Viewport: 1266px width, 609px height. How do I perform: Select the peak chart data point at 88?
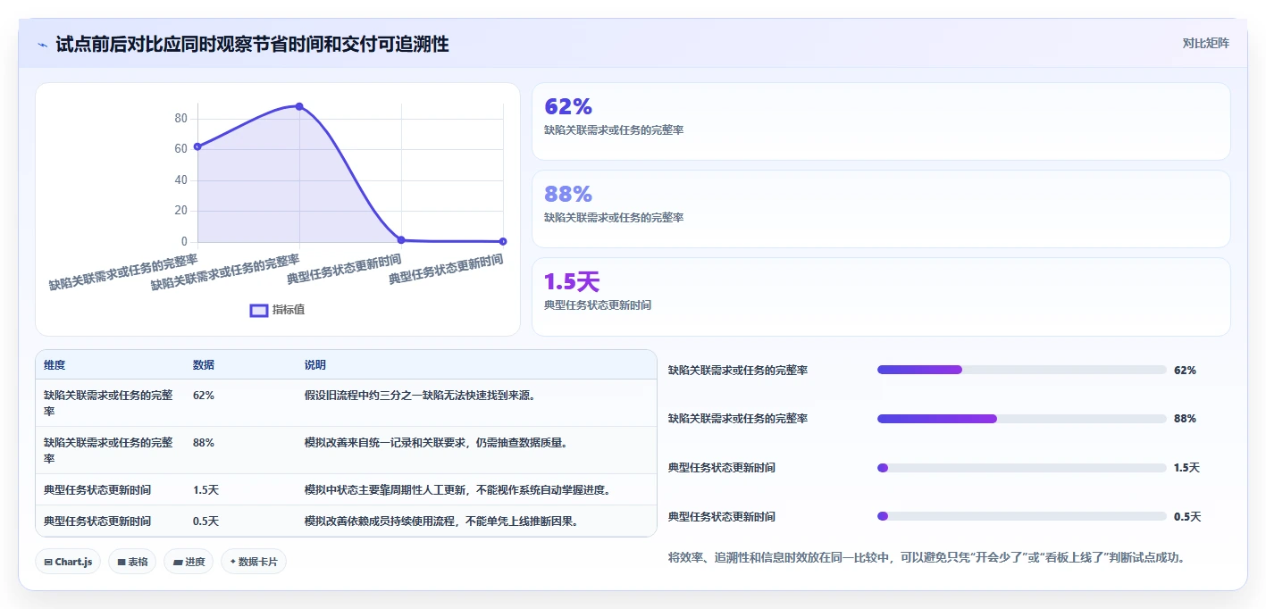point(299,106)
